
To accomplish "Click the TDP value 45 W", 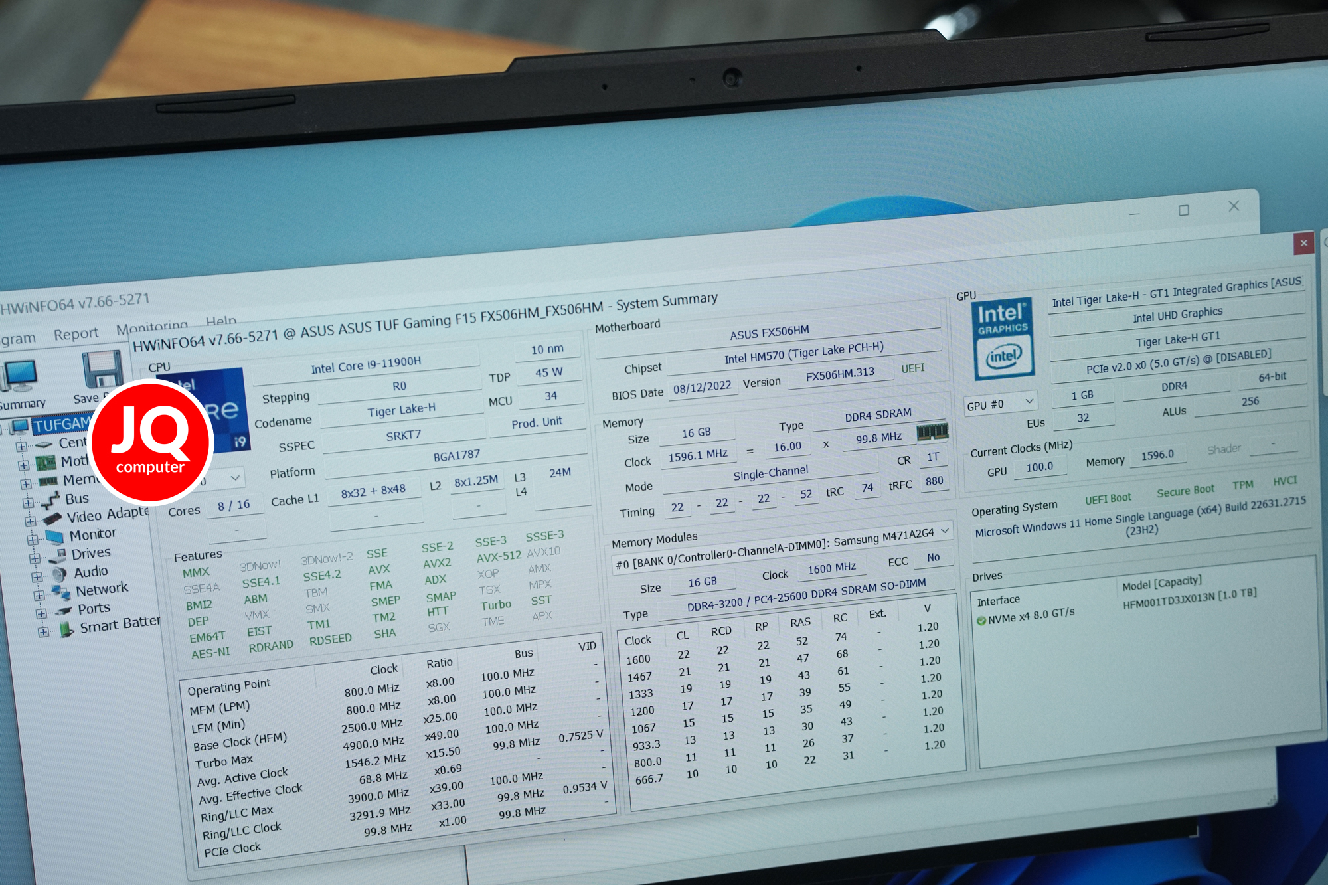I will pyautogui.click(x=548, y=372).
